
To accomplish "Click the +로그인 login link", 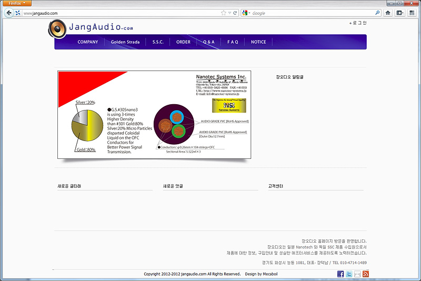I will [358, 23].
